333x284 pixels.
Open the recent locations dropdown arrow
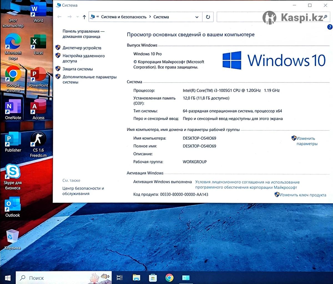coord(77,17)
